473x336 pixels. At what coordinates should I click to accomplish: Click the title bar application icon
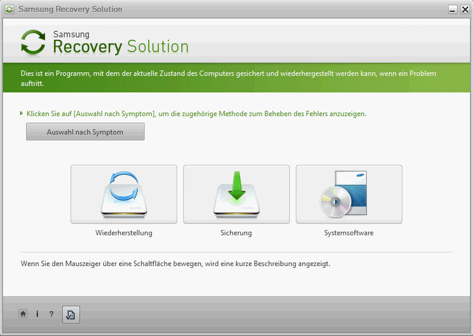pyautogui.click(x=9, y=9)
